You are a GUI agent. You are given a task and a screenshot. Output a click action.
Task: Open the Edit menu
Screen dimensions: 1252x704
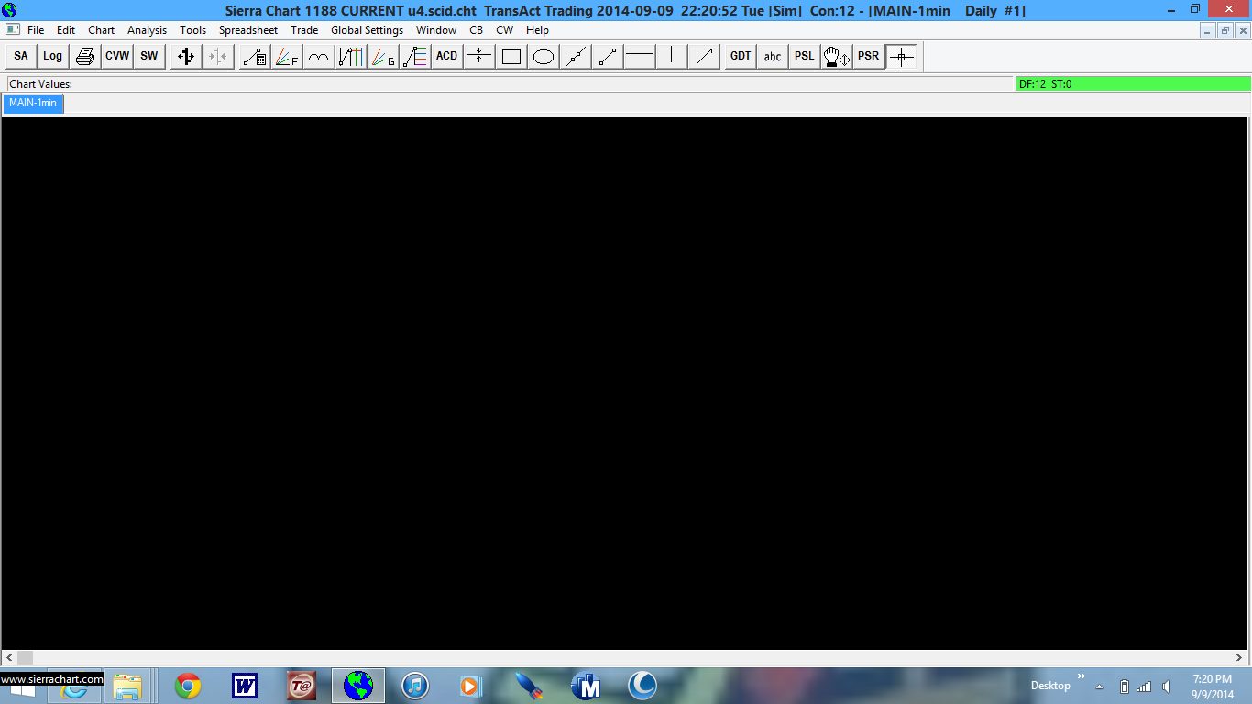coord(66,30)
